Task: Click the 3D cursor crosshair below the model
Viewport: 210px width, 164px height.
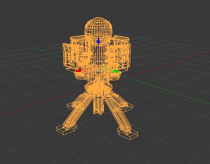Action: (103, 97)
